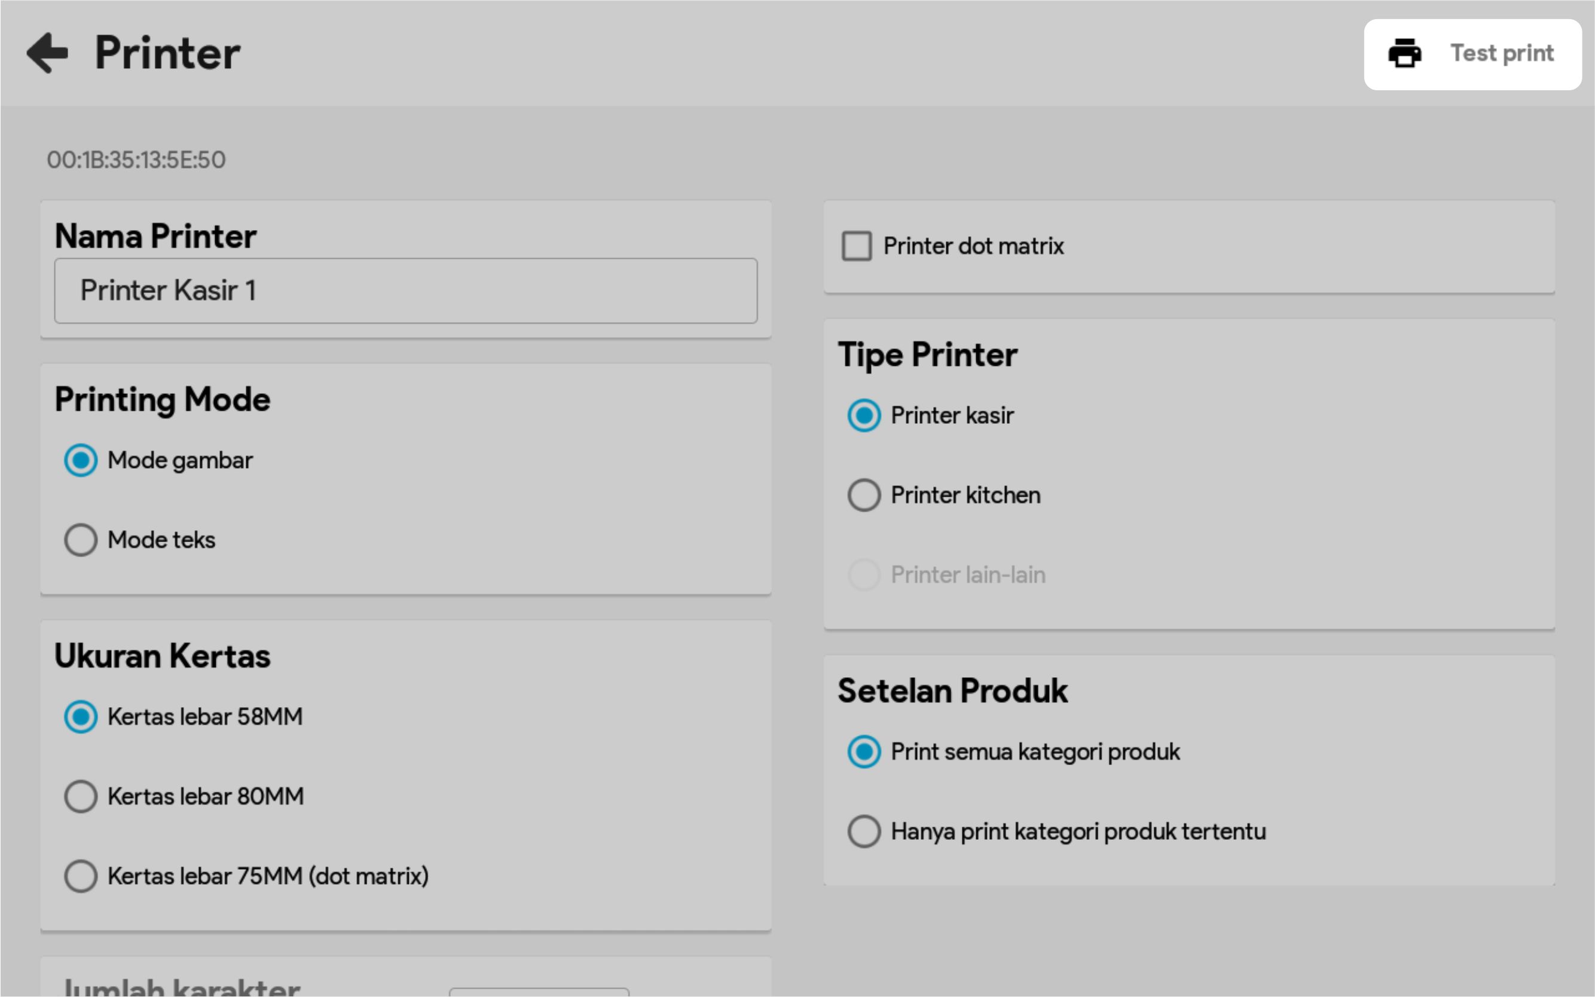Select the Printer lain-lain option
The image size is (1595, 997).
[x=864, y=575]
